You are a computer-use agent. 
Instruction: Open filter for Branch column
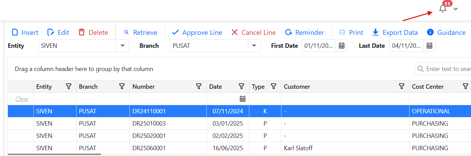tap(122, 86)
